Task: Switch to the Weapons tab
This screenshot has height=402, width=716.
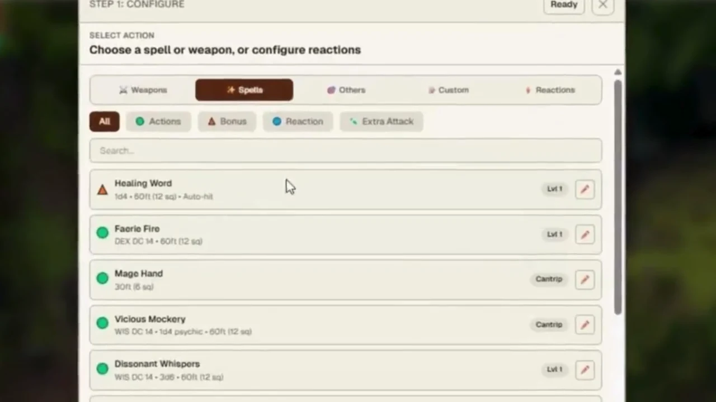Action: [143, 90]
